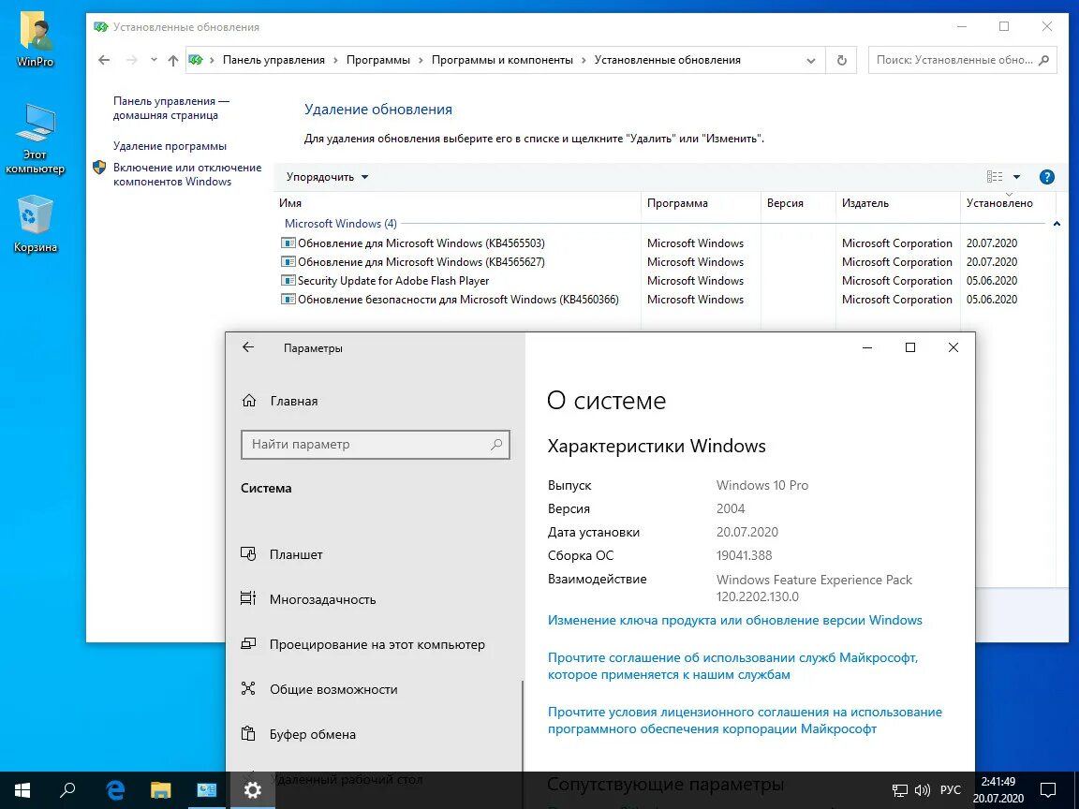Refresh the installed updates list
This screenshot has height=809, width=1079.
pos(842,60)
